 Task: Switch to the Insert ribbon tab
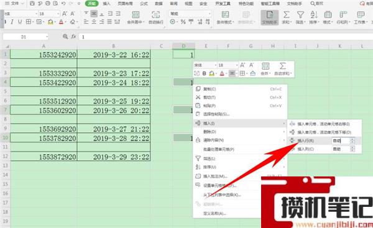(x=106, y=4)
